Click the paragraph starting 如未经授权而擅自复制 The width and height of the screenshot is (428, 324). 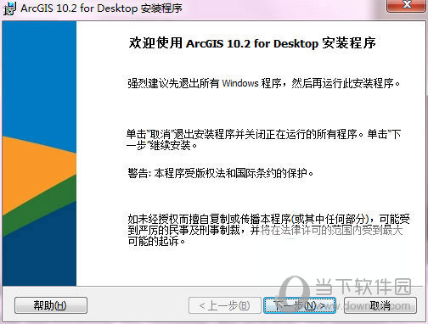268,230
